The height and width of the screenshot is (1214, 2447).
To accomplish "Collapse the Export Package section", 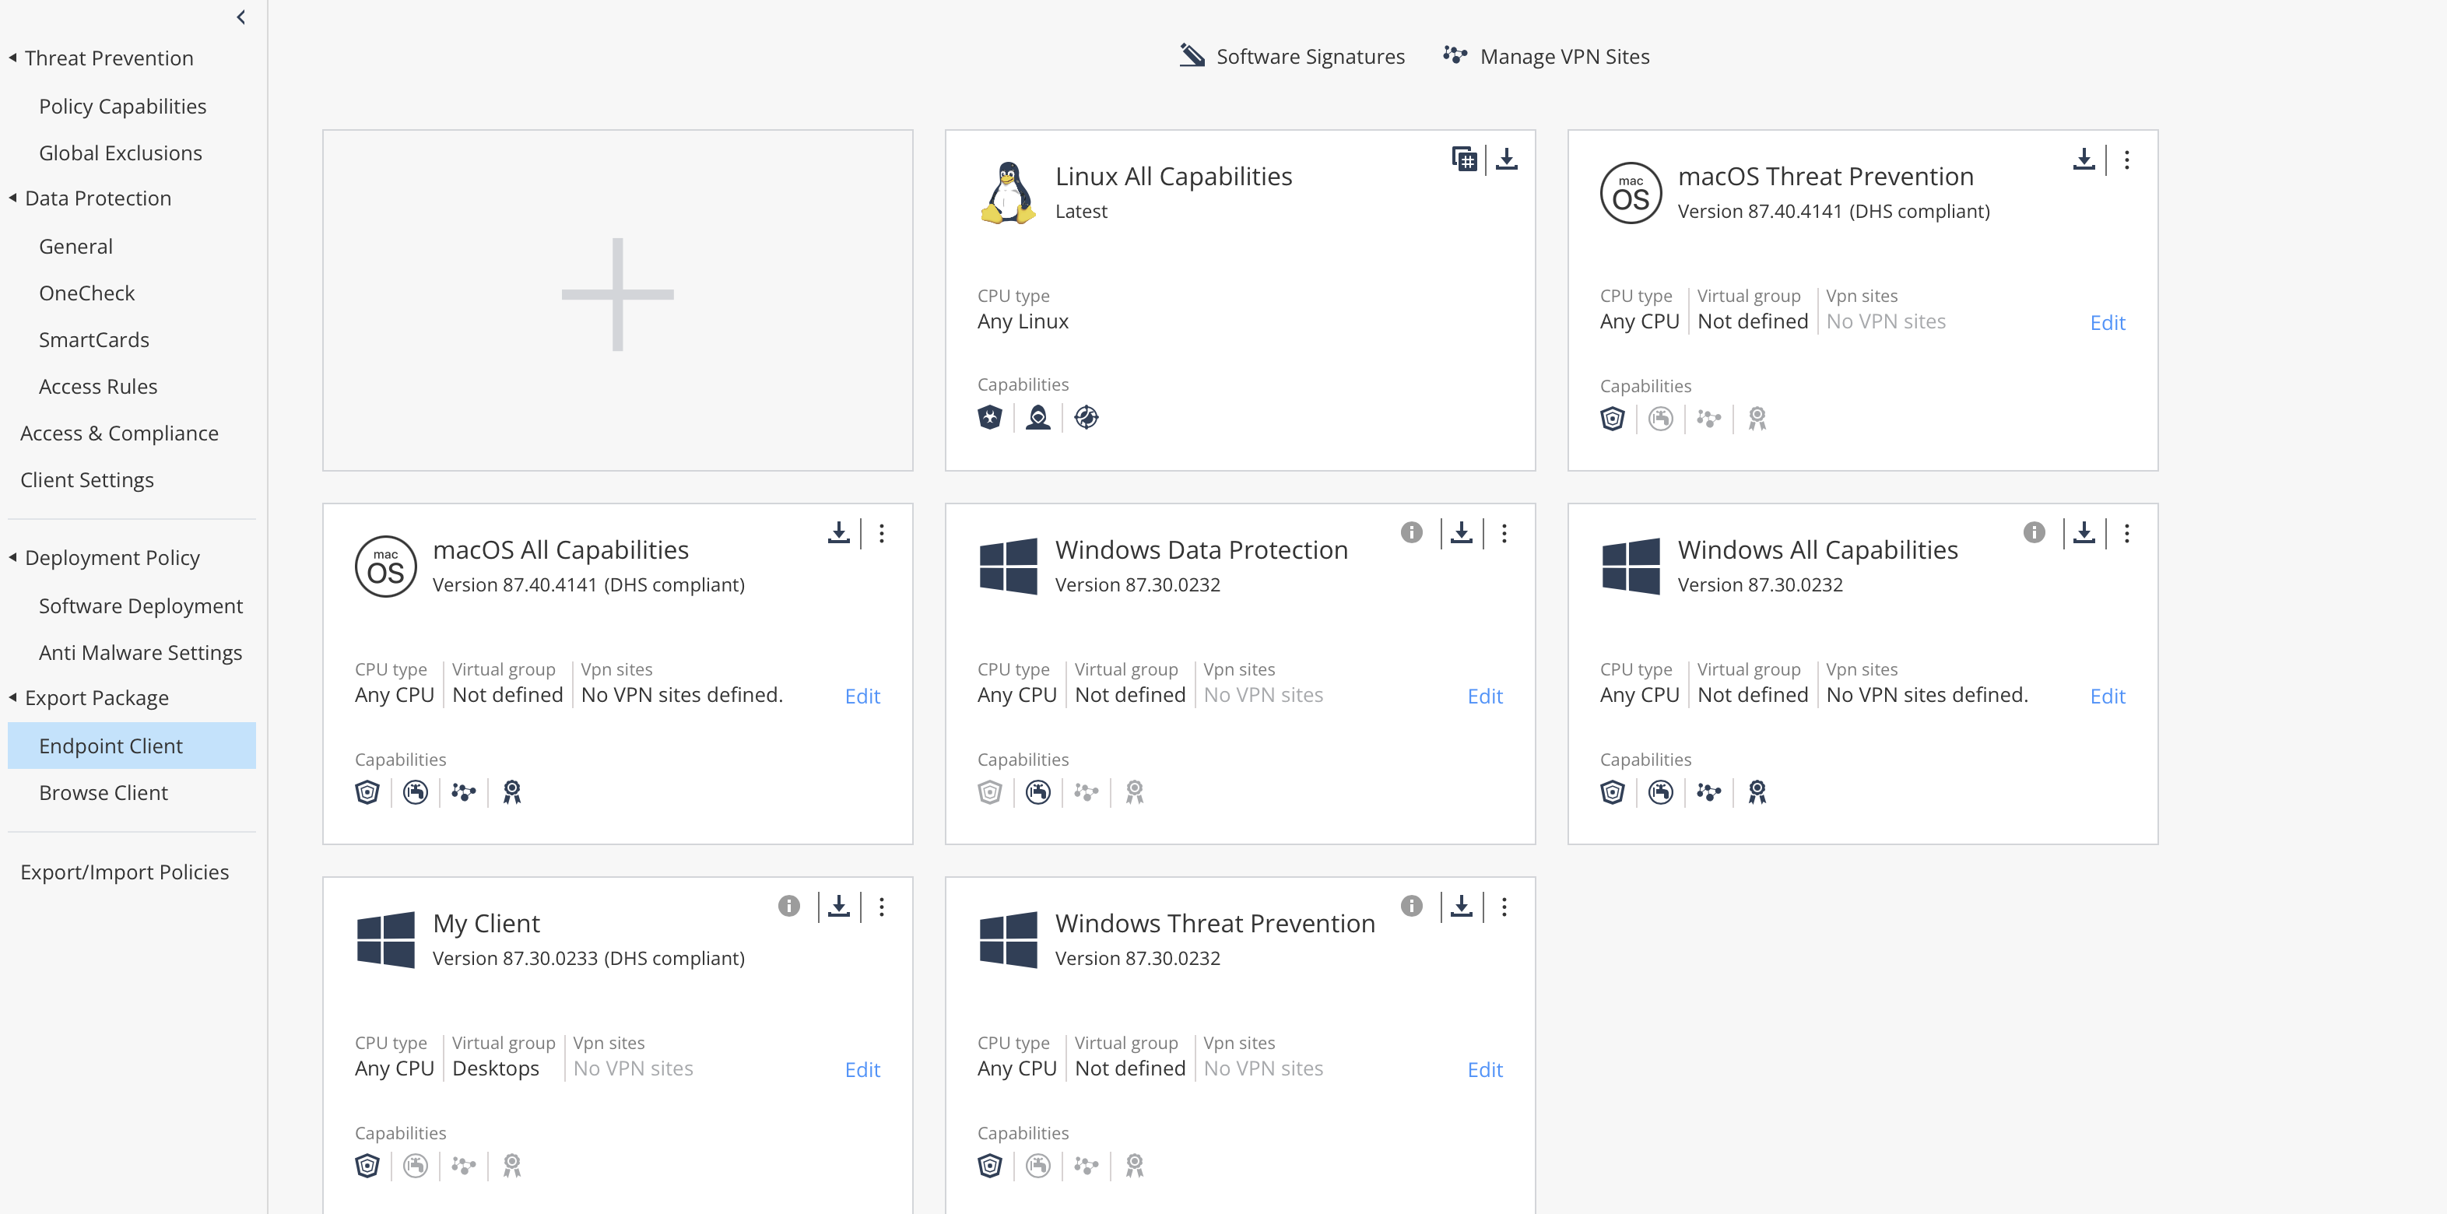I will [13, 697].
